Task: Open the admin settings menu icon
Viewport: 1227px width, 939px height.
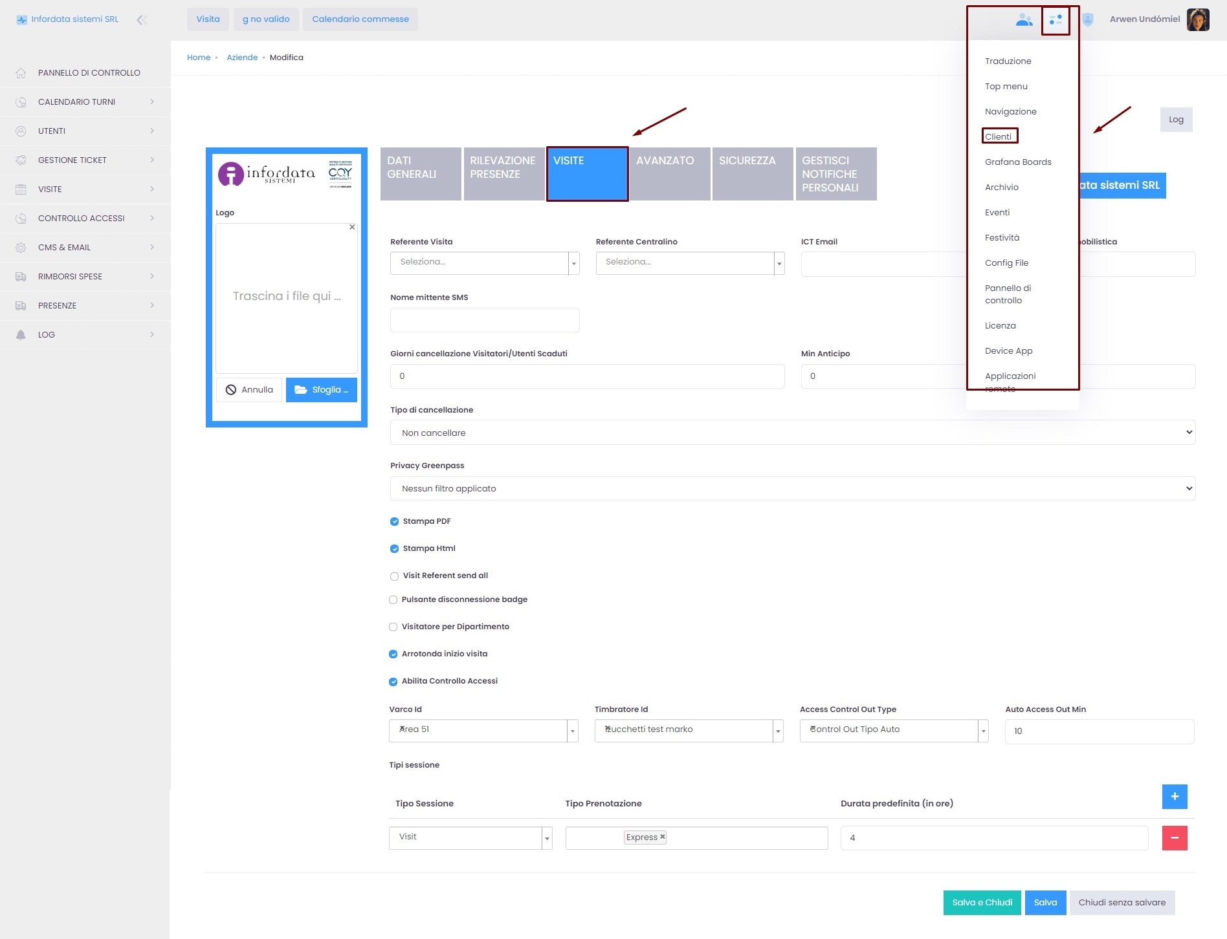Action: [1056, 20]
